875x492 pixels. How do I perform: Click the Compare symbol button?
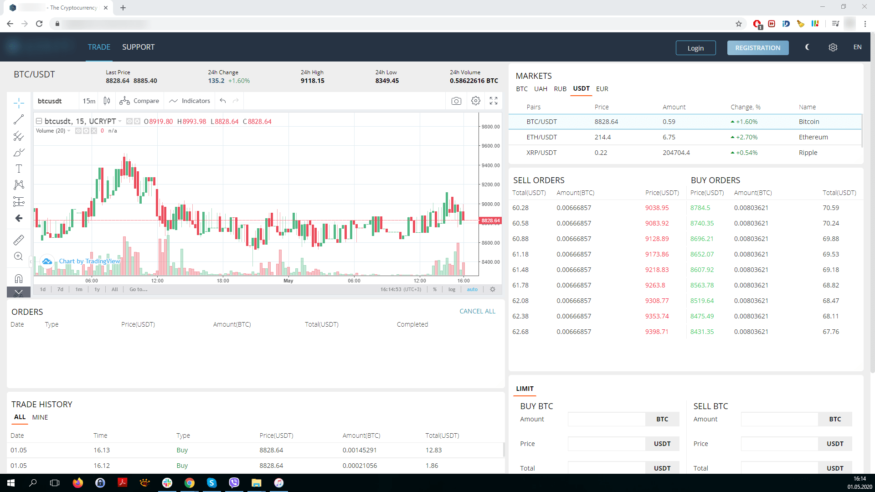[139, 101]
